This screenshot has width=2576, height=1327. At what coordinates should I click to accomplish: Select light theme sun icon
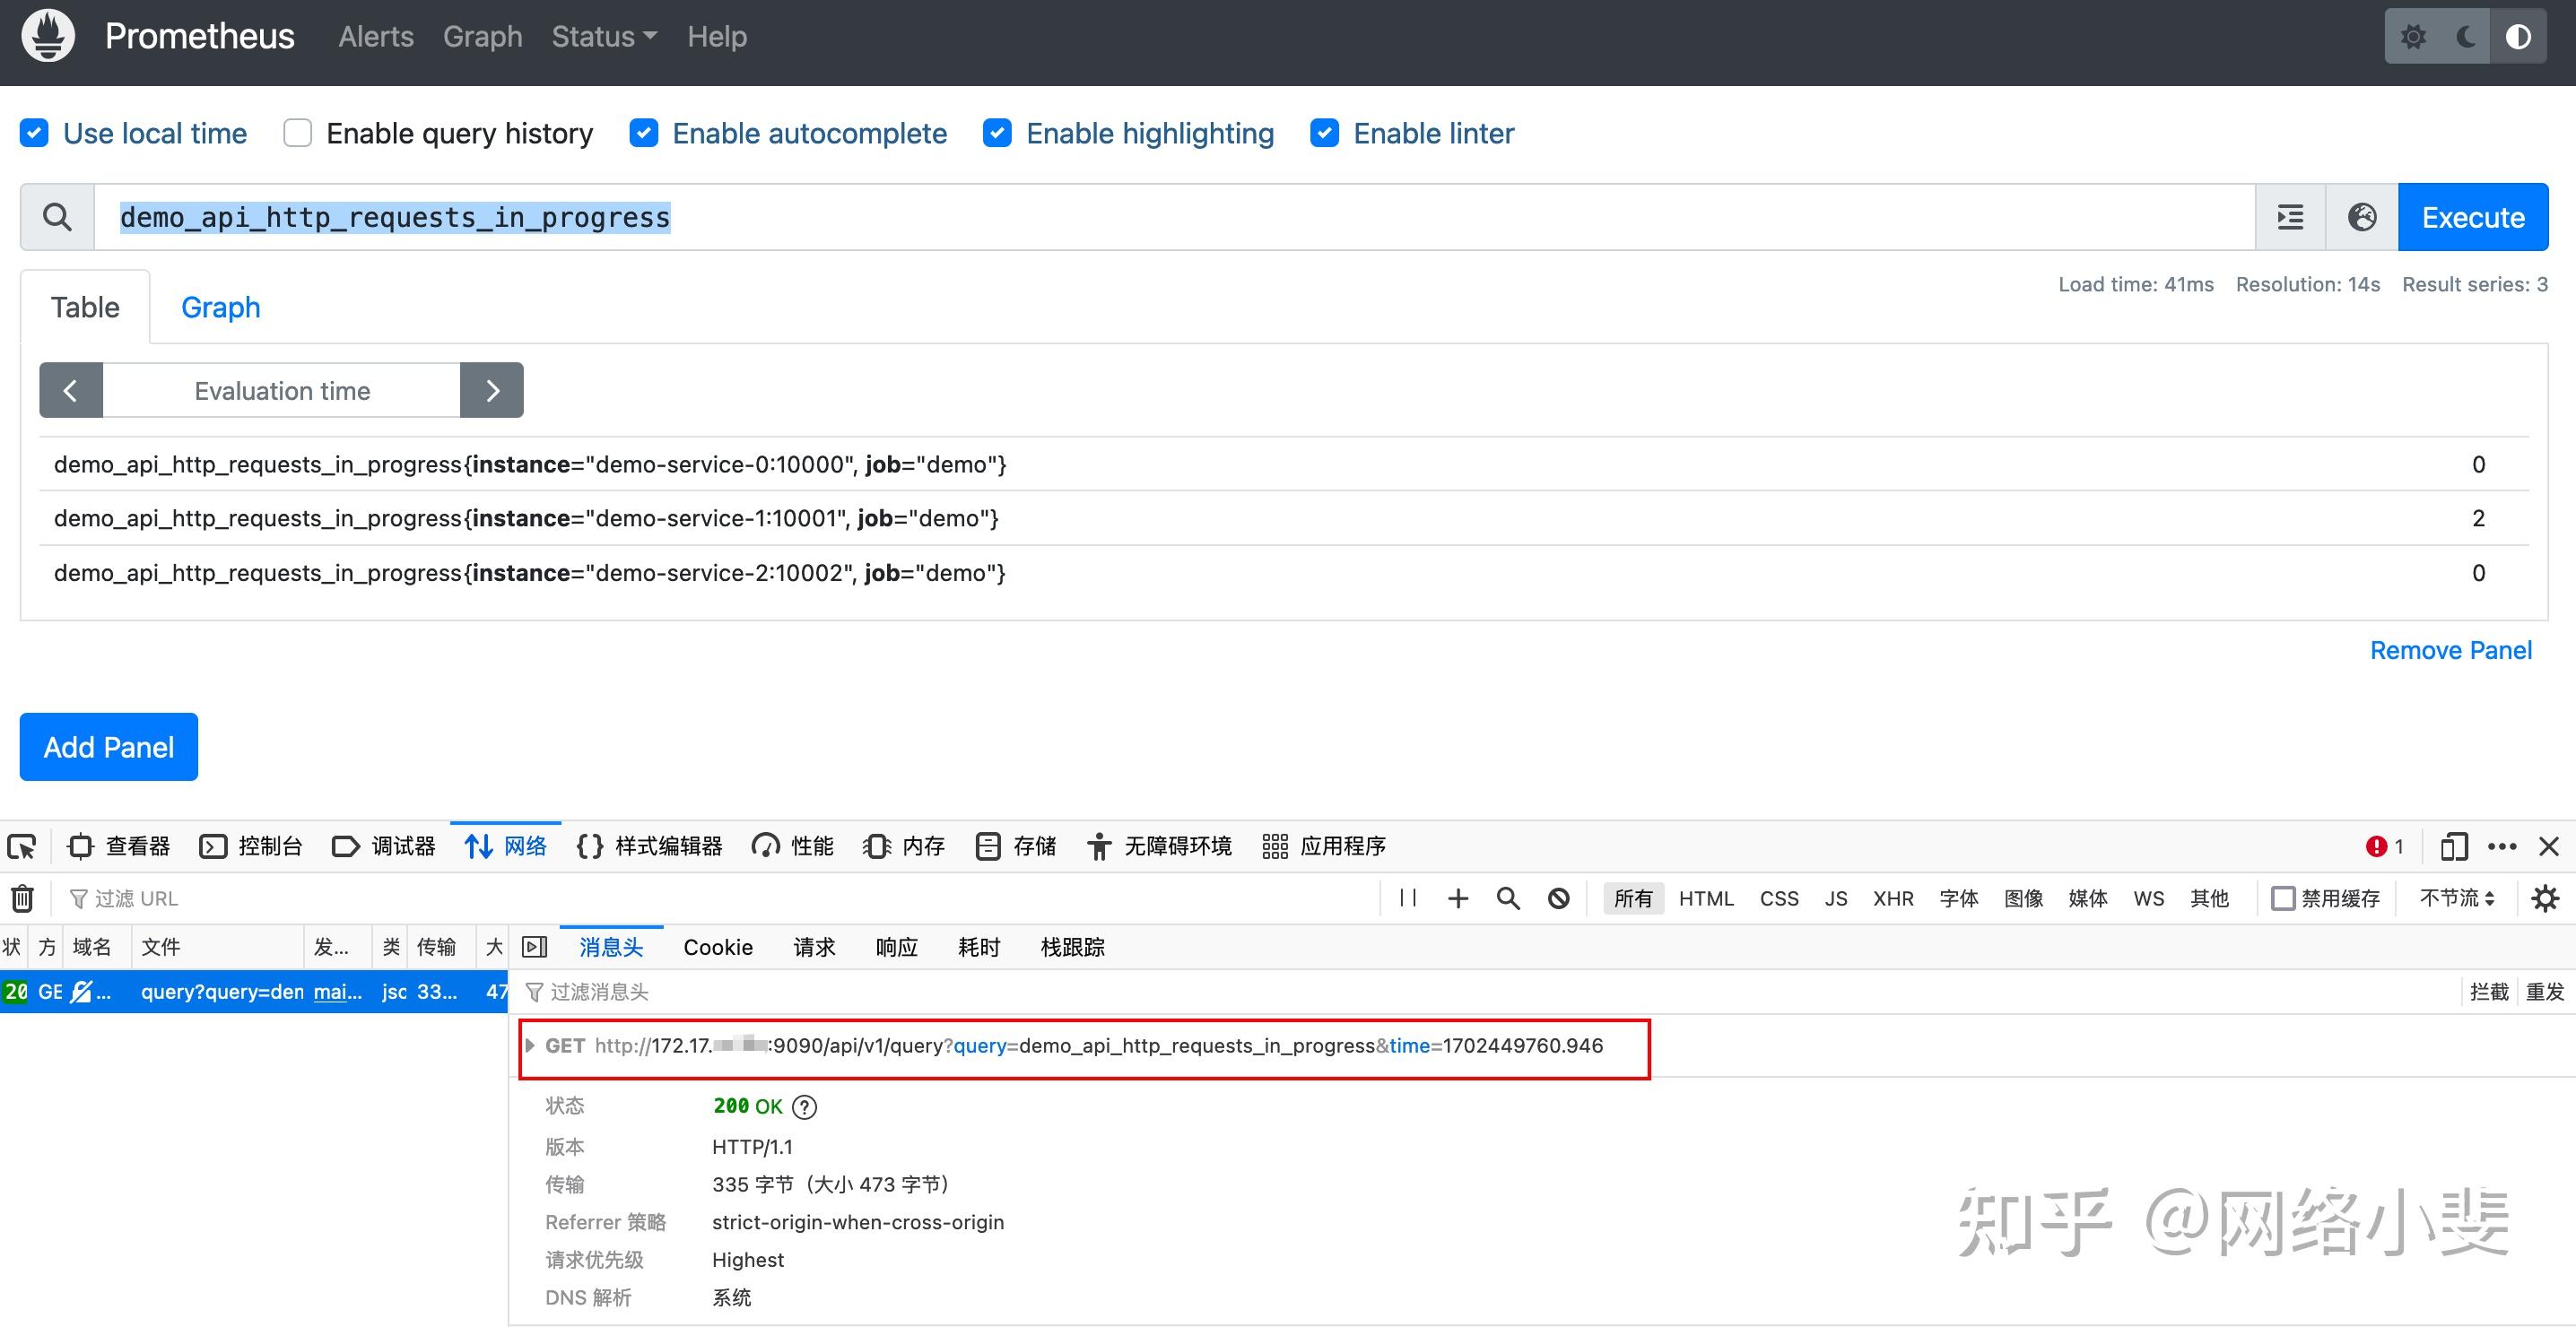[x=2413, y=37]
